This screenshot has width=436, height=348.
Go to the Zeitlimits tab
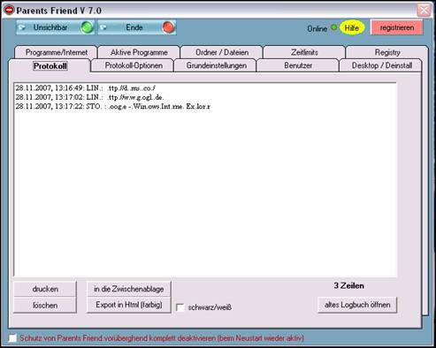304,52
